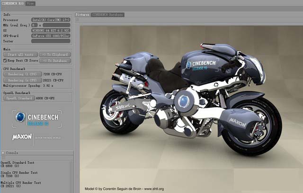Open the View menu

[x=30, y=3]
